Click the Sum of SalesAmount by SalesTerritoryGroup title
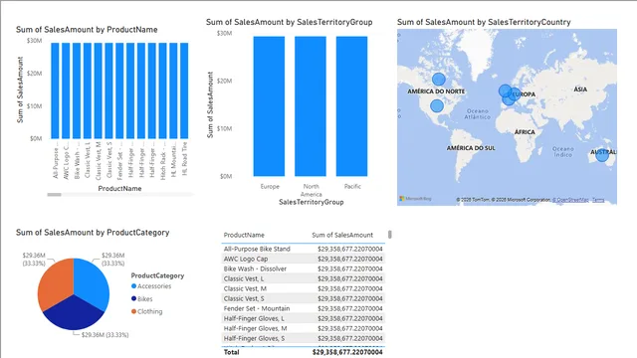Screen dimensions: 637x358 [x=290, y=22]
